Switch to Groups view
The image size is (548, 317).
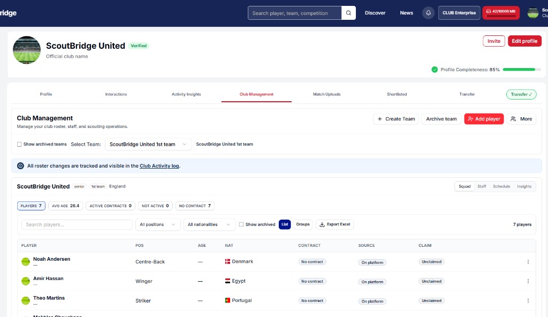click(303, 224)
